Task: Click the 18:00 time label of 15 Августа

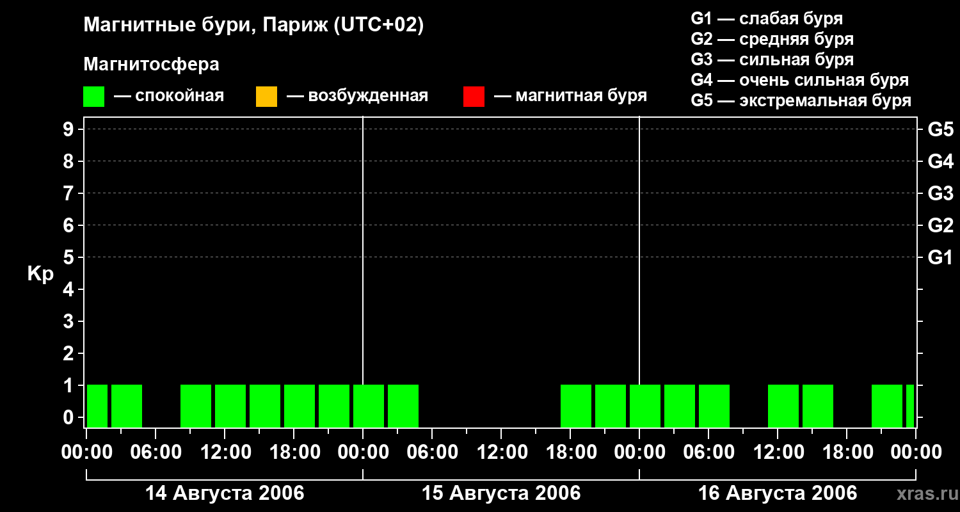Action: pyautogui.click(x=570, y=452)
